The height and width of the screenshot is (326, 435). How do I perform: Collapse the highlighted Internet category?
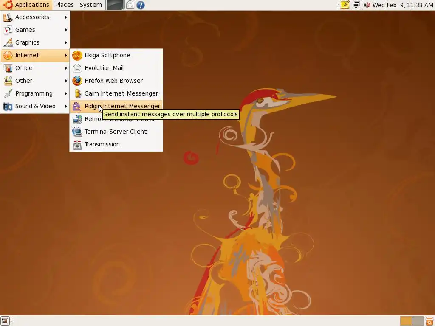coord(35,55)
